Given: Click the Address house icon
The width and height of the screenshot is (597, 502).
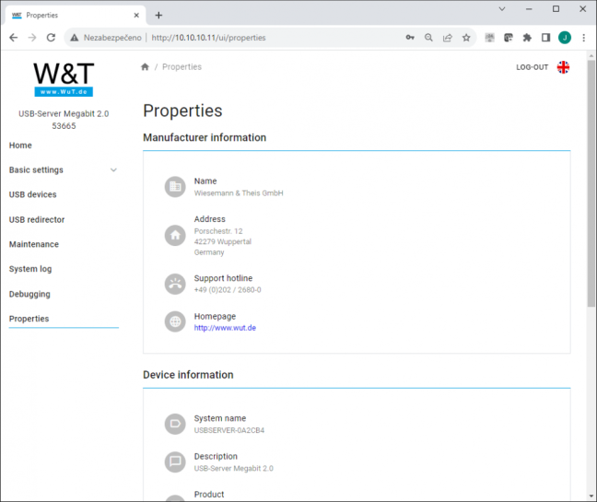Looking at the screenshot, I should tap(175, 235).
